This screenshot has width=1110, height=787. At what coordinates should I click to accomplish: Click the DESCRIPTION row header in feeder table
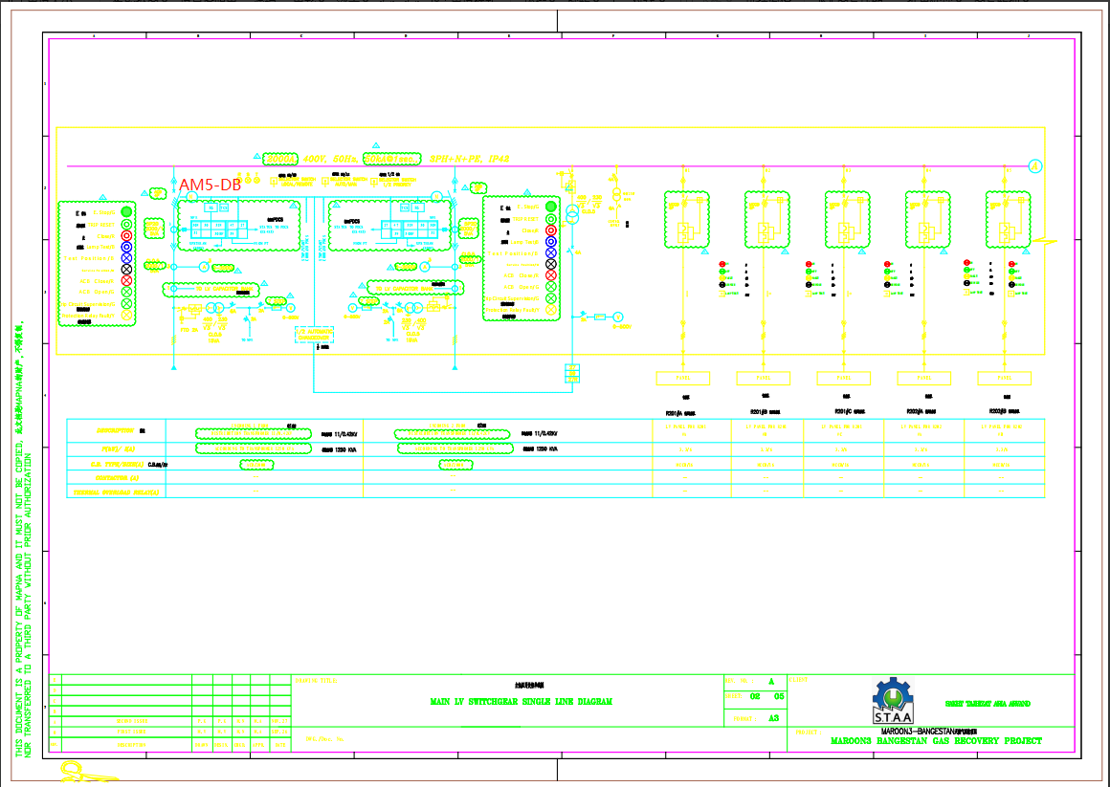tap(116, 430)
